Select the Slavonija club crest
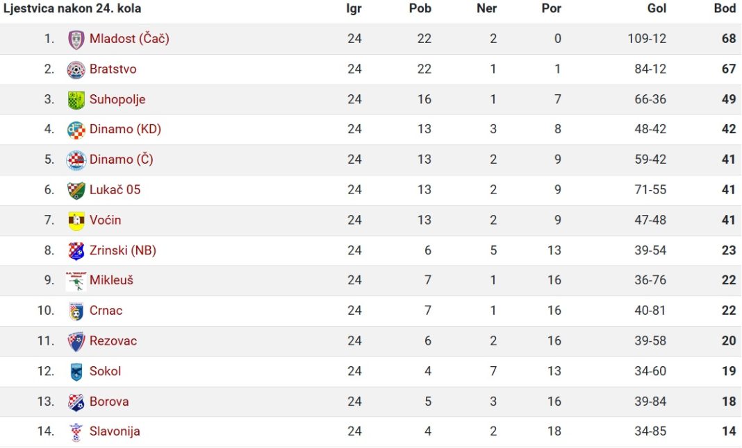Screen dimensions: 742x448 (x=76, y=431)
